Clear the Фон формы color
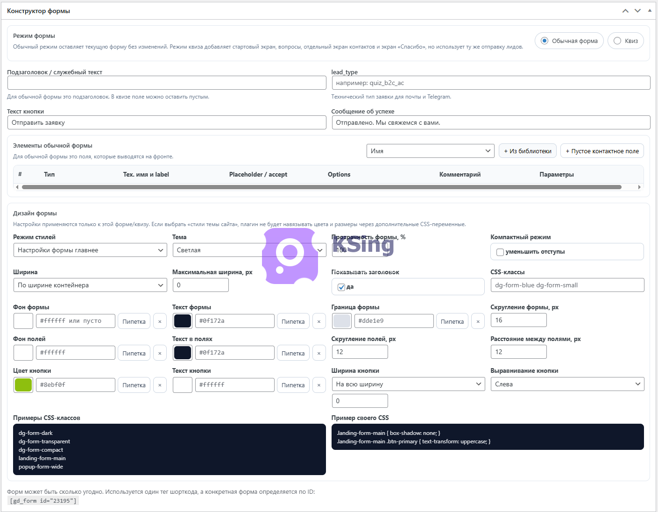Screen dimensions: 658x512 [160, 321]
